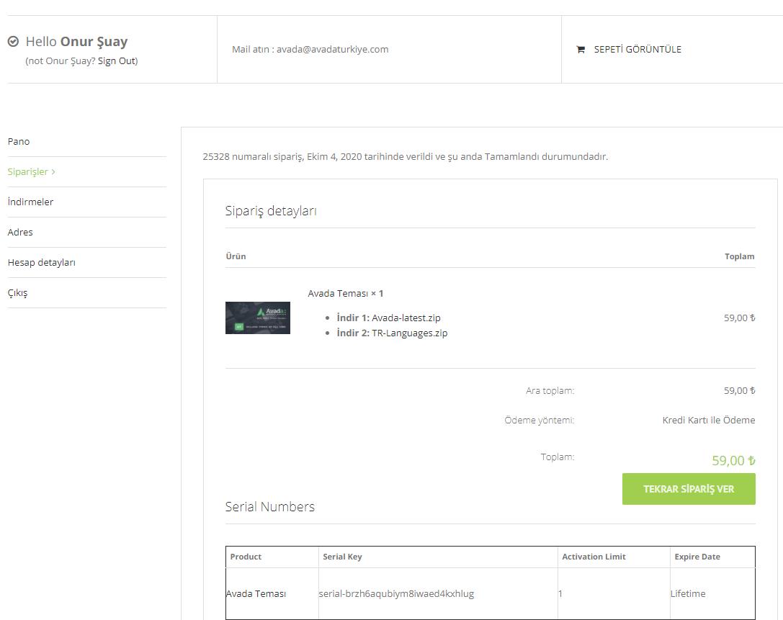Image resolution: width=783 pixels, height=620 pixels.
Task: Click the Avada theme product thumbnail
Action: click(x=258, y=318)
